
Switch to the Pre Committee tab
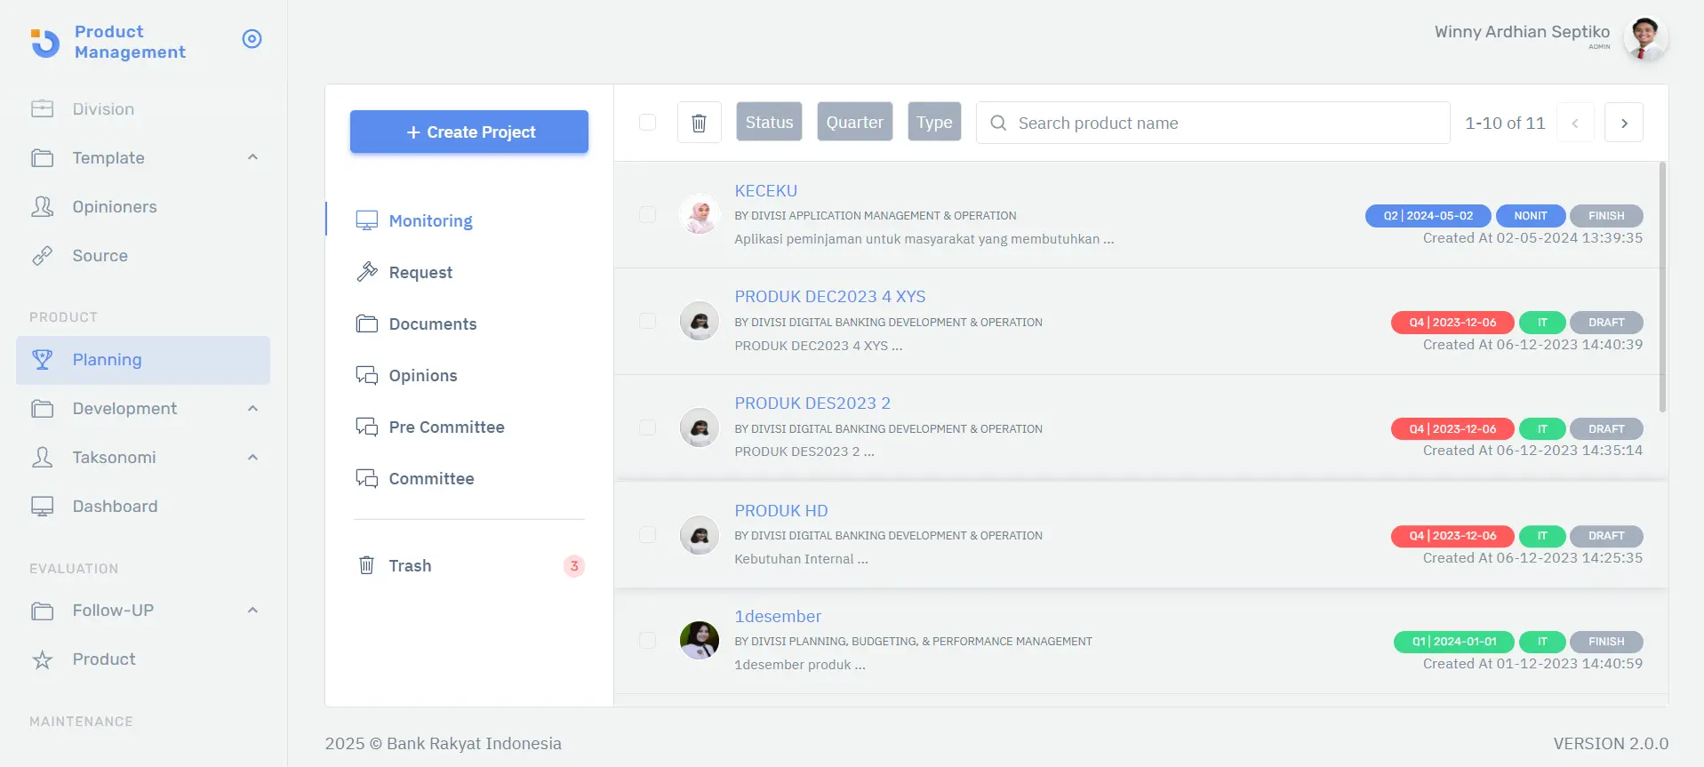click(446, 427)
